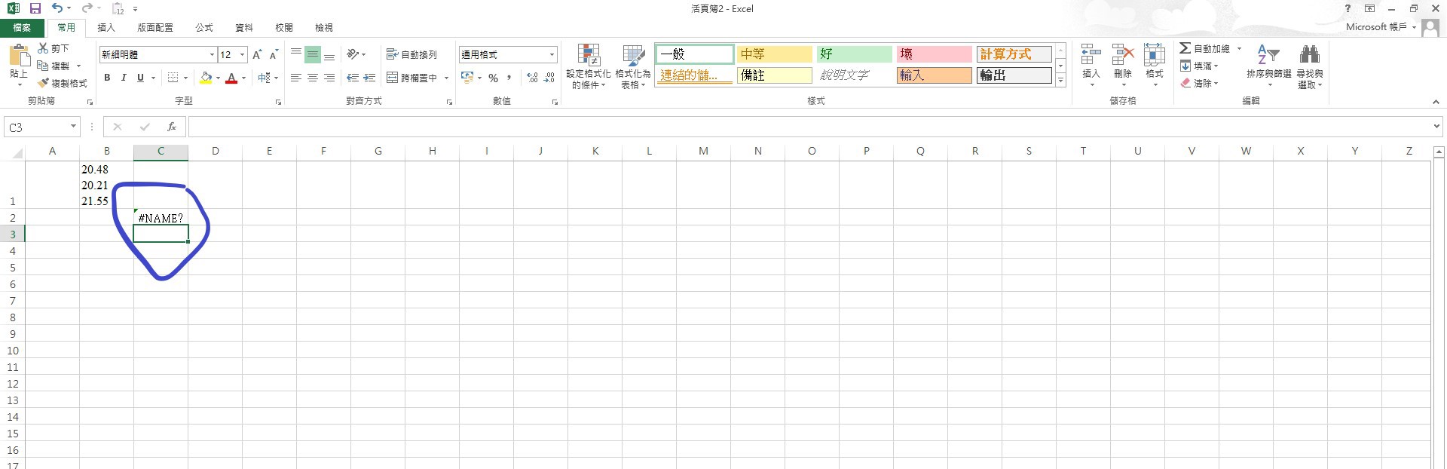Open the Conditional Formatting icon menu
This screenshot has width=1447, height=469.
click(x=588, y=66)
